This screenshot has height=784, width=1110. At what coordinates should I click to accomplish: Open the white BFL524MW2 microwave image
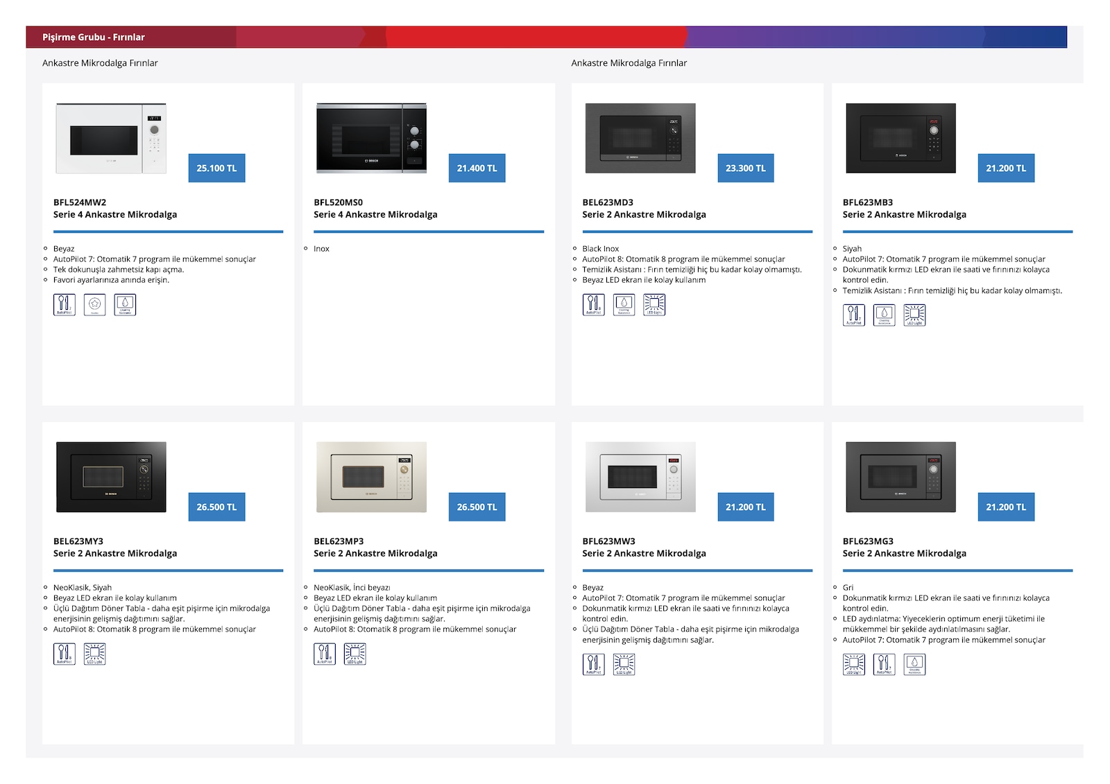click(111, 139)
